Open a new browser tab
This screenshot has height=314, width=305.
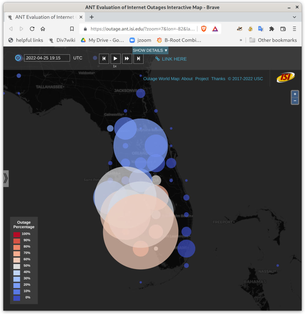click(x=92, y=17)
